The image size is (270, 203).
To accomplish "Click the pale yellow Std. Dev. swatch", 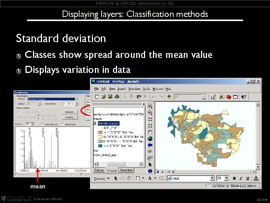I will (100, 137).
